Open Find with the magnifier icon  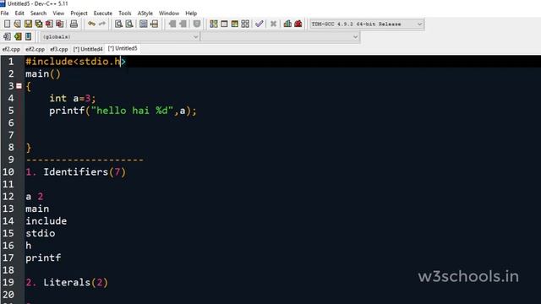(x=118, y=24)
